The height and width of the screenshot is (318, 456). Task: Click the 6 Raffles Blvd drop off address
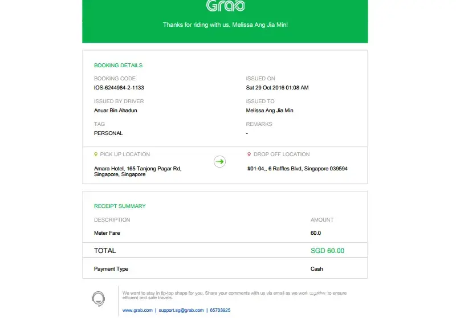(x=297, y=169)
